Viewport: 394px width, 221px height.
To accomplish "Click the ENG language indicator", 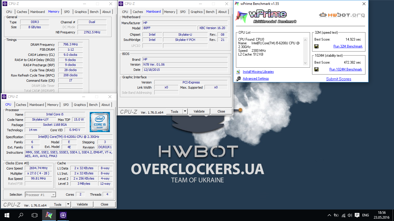I will click(x=365, y=215).
